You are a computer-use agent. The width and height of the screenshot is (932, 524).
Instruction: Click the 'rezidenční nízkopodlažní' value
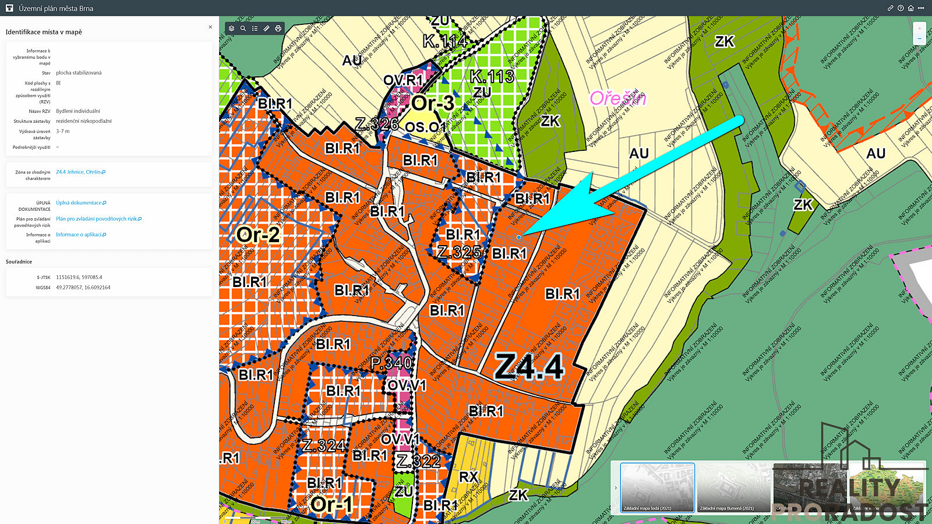coord(83,121)
